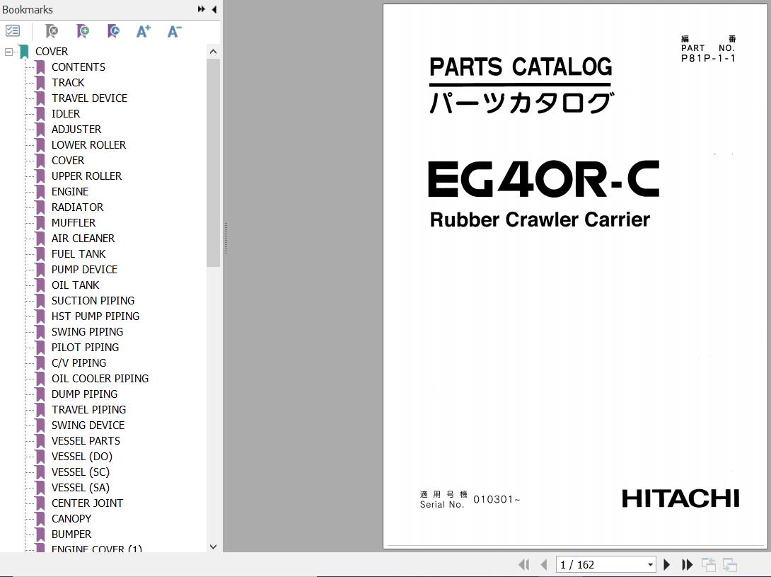Expand the bookmarks panel with double arrow
The image size is (771, 577).
click(201, 9)
